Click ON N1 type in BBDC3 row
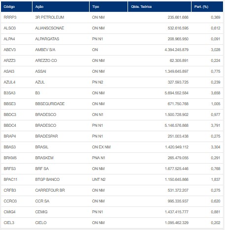Viewport: 225px width, 230px height. pos(97,115)
